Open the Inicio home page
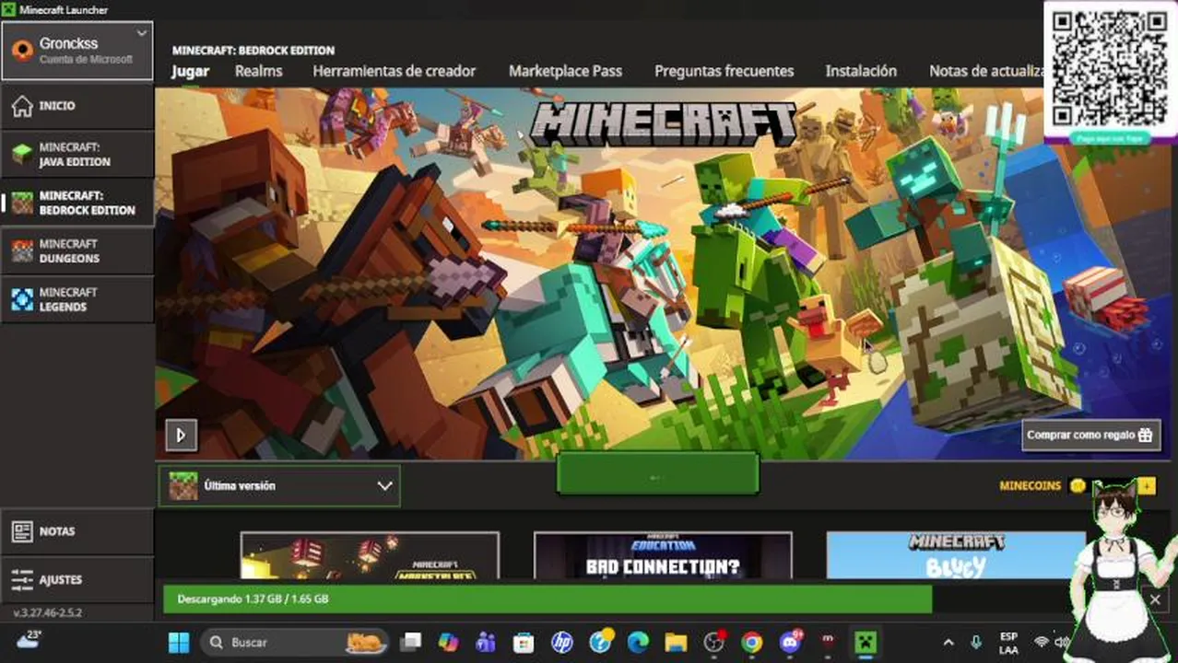The image size is (1178, 663). click(77, 107)
